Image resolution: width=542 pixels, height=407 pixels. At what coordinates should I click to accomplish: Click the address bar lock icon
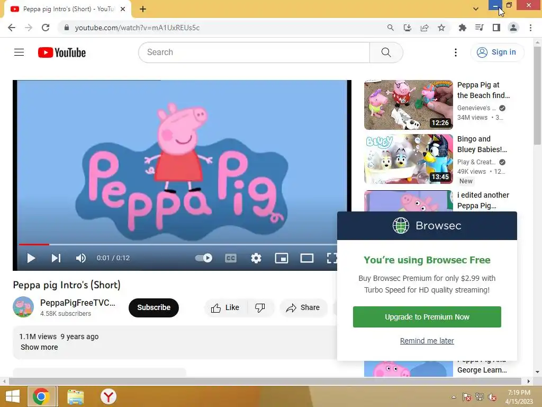pyautogui.click(x=67, y=28)
